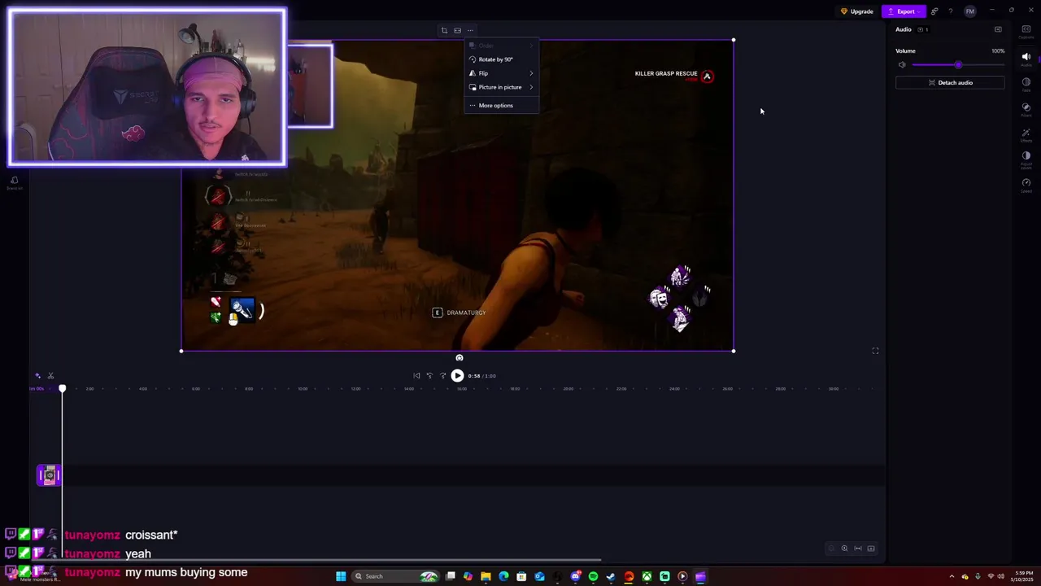1041x586 pixels.
Task: Show hidden system tray icons
Action: pos(952,576)
